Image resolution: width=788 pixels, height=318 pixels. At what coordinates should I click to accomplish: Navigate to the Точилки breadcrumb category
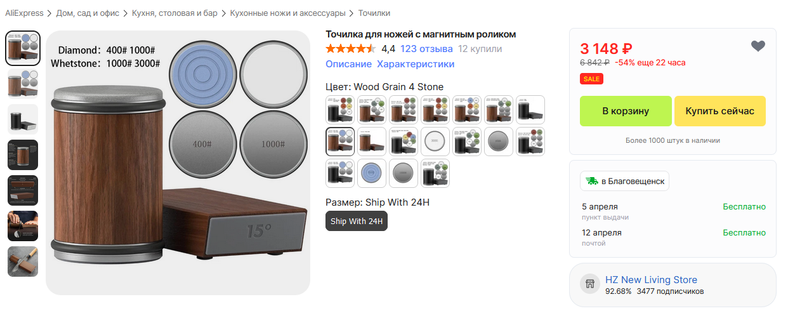[x=374, y=13]
